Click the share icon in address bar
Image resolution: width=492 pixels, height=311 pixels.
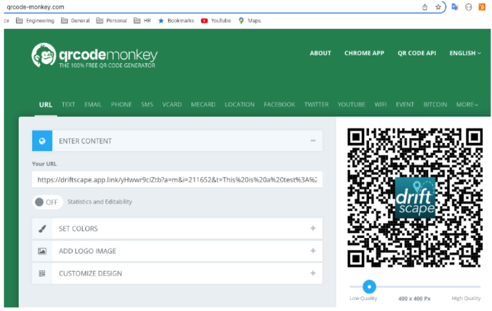(424, 7)
